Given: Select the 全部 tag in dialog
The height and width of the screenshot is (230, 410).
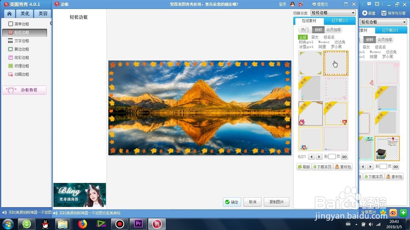Looking at the screenshot, I should (x=303, y=37).
